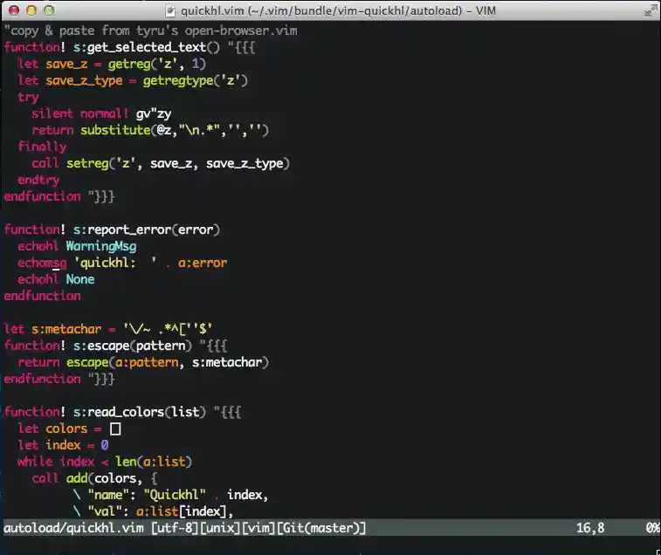
Task: Click the "Quickhl" string literal
Action: click(175, 495)
